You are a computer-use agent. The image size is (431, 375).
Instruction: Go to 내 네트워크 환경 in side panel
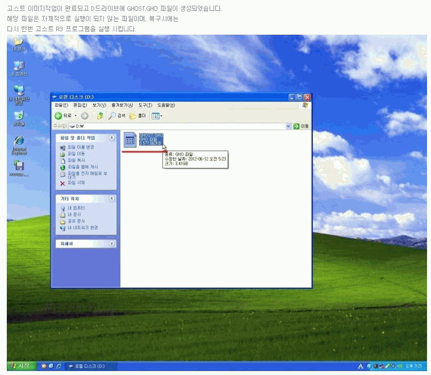pyautogui.click(x=83, y=228)
